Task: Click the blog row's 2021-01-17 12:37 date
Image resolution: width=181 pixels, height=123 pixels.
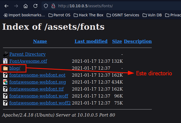Action: click(91, 68)
